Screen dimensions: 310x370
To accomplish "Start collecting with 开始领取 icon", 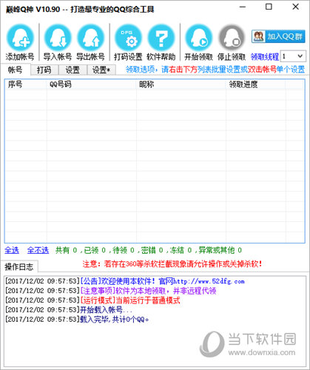I will pyautogui.click(x=199, y=38).
